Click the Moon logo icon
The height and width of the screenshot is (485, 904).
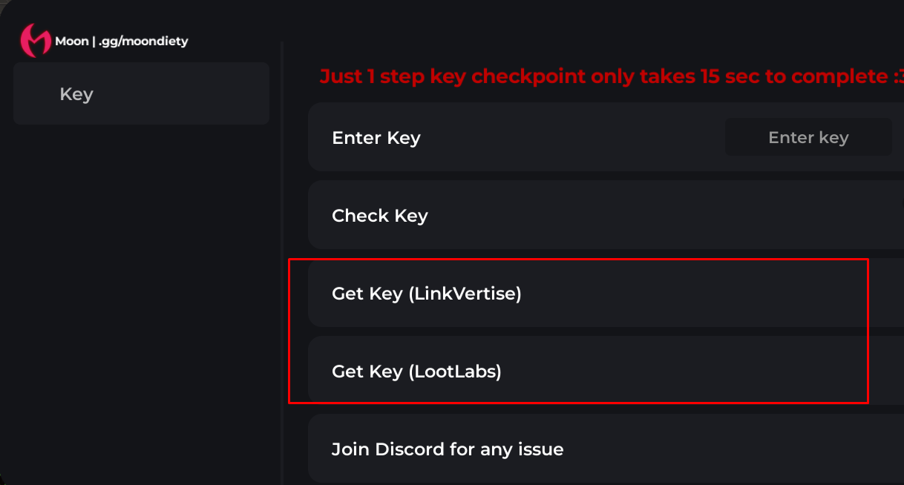click(x=35, y=41)
